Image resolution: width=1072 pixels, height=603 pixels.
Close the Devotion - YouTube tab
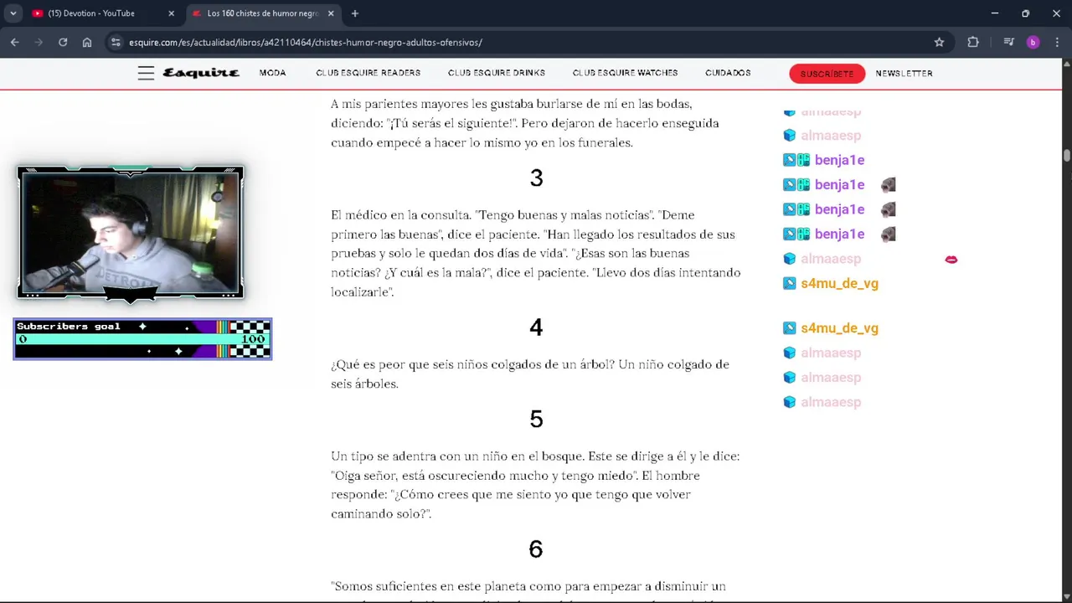pyautogui.click(x=171, y=13)
